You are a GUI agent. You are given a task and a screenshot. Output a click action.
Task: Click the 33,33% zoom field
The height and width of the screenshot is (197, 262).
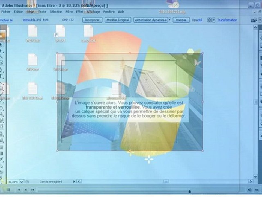click(x=13, y=182)
